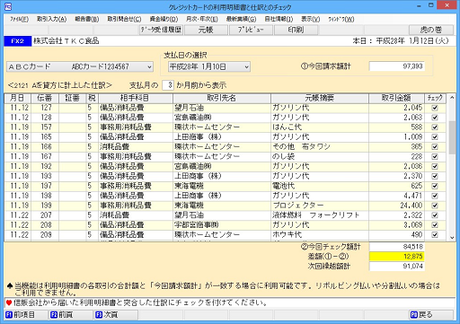The image size is (460, 324).
Task: Toggle check for slip 127 望月石油
Action: click(435, 108)
